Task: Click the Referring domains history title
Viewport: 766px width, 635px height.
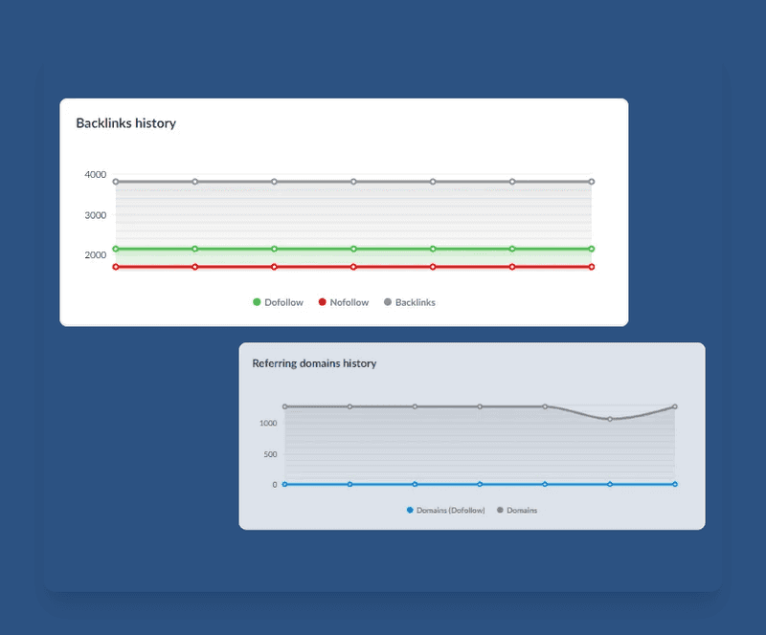Action: click(x=314, y=363)
